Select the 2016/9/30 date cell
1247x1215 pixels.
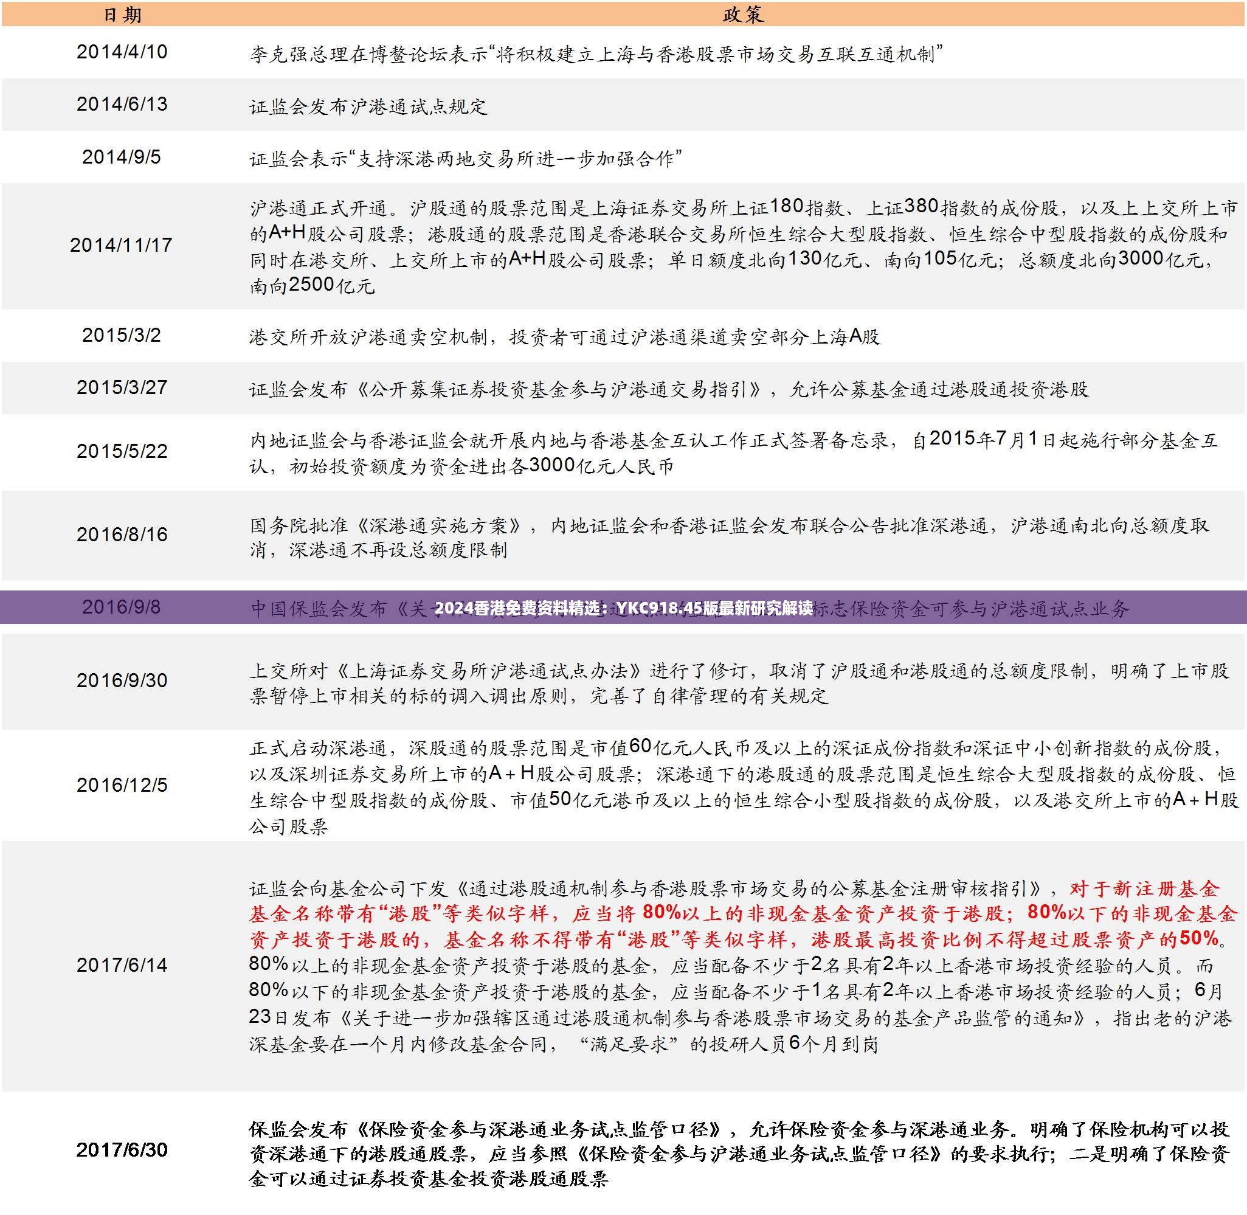pos(122,680)
